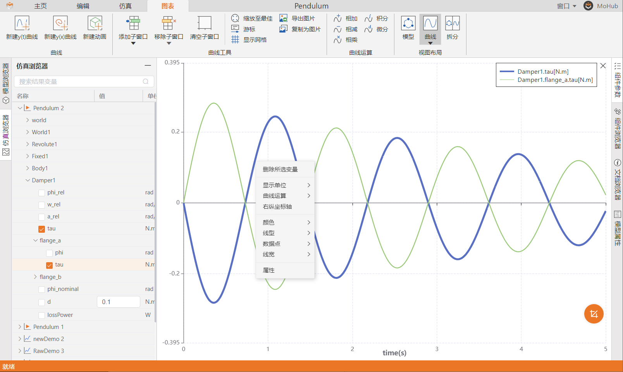The width and height of the screenshot is (623, 372).
Task: Focus the 搜索结果变量 search field
Action: point(84,81)
